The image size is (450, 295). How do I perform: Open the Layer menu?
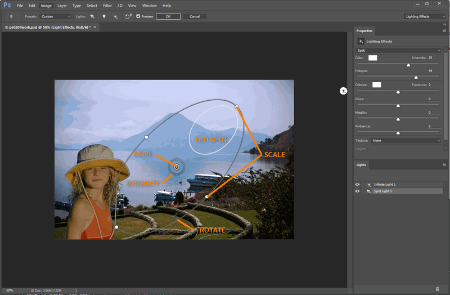tap(62, 6)
